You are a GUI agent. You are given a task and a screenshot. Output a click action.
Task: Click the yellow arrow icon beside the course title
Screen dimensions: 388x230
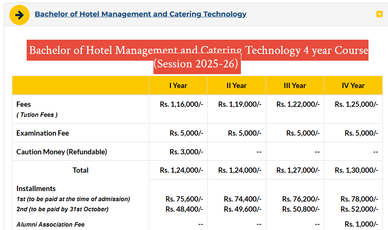[19, 15]
